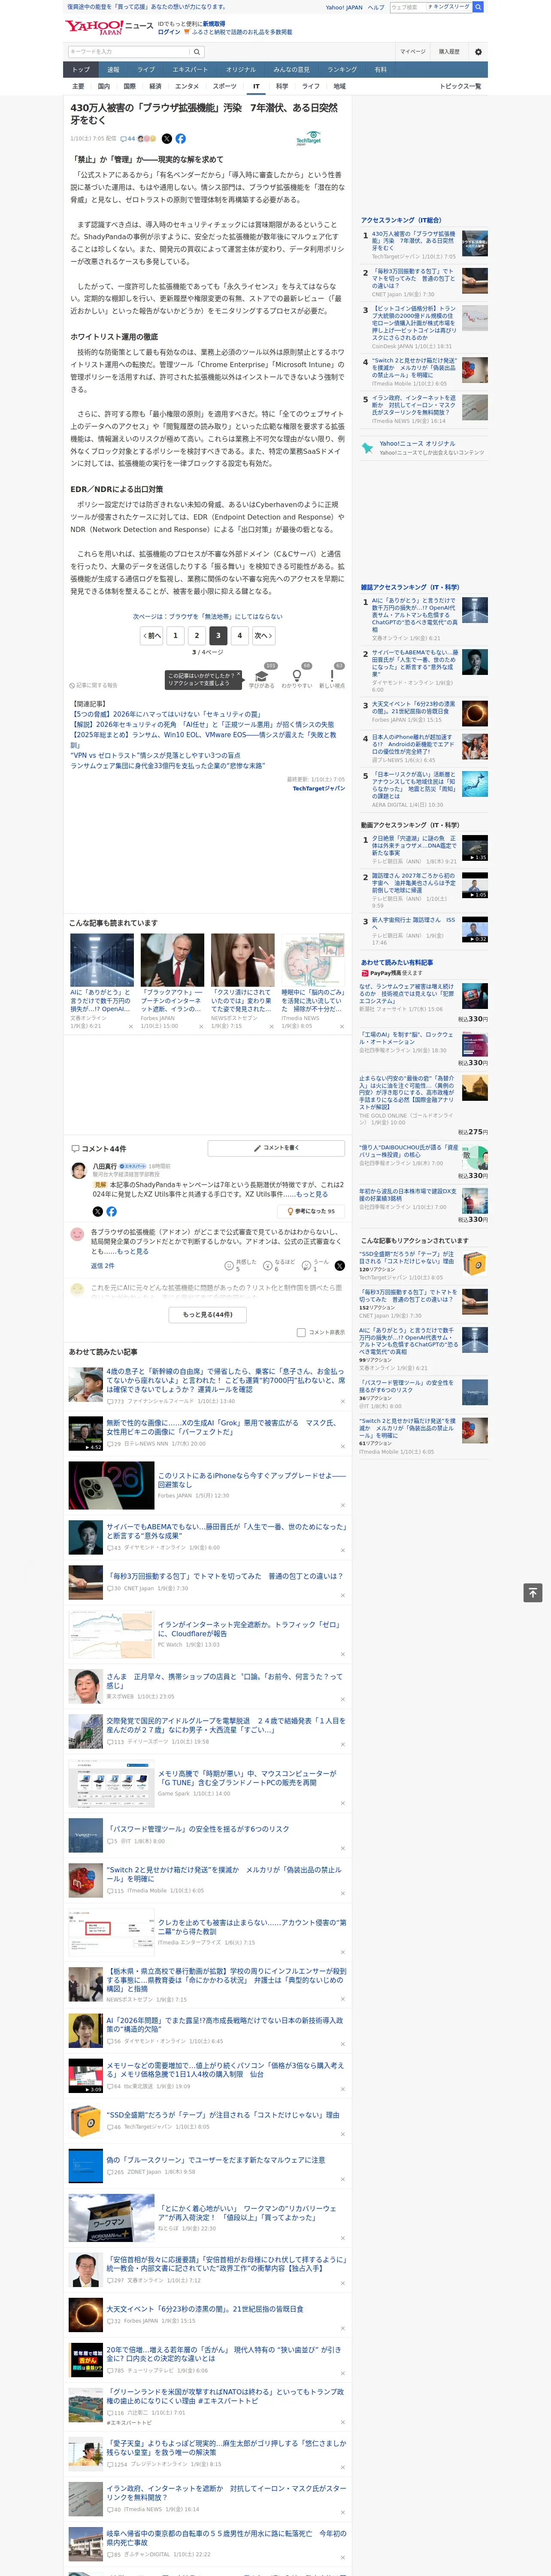Open the comment count bubble showing 44

[128, 139]
